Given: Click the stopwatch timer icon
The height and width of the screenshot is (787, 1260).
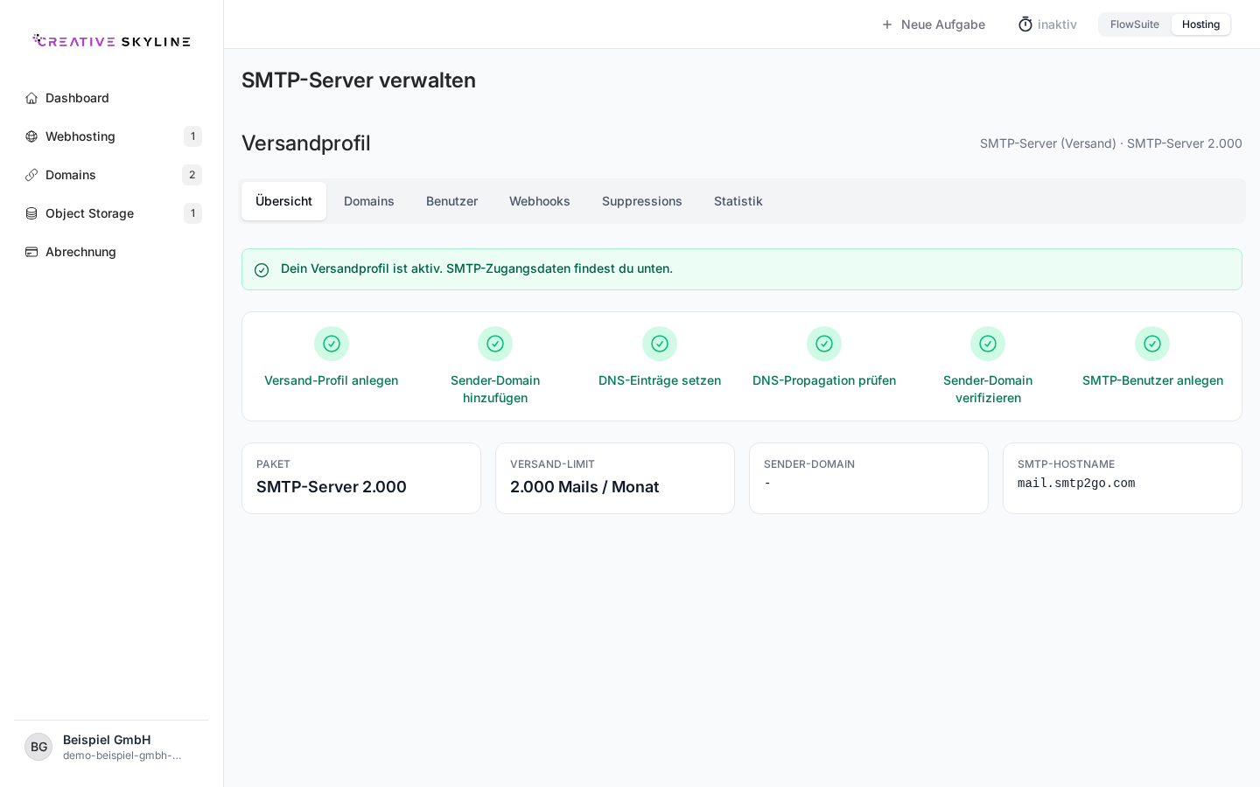Looking at the screenshot, I should (1025, 24).
